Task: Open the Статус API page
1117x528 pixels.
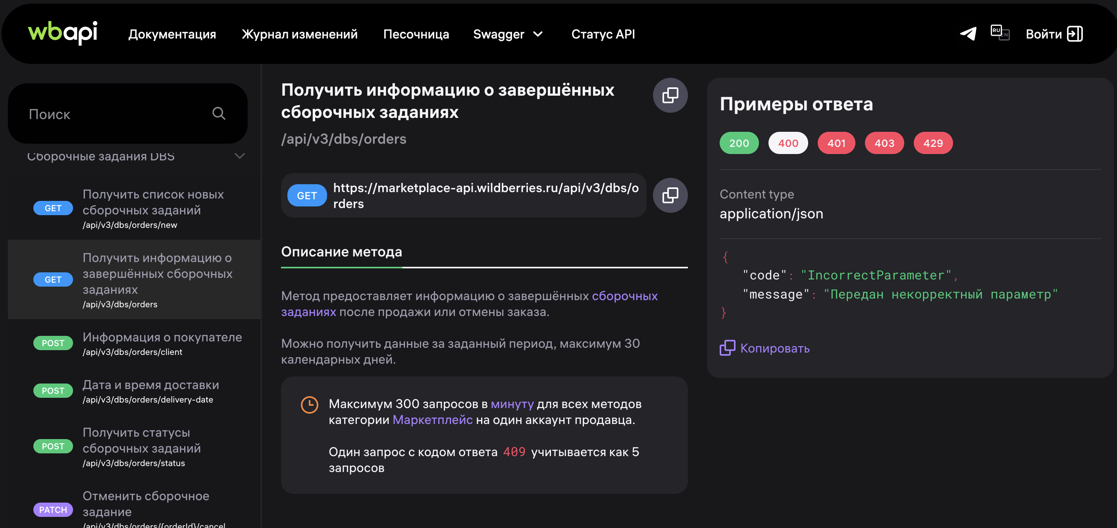Action: point(603,34)
